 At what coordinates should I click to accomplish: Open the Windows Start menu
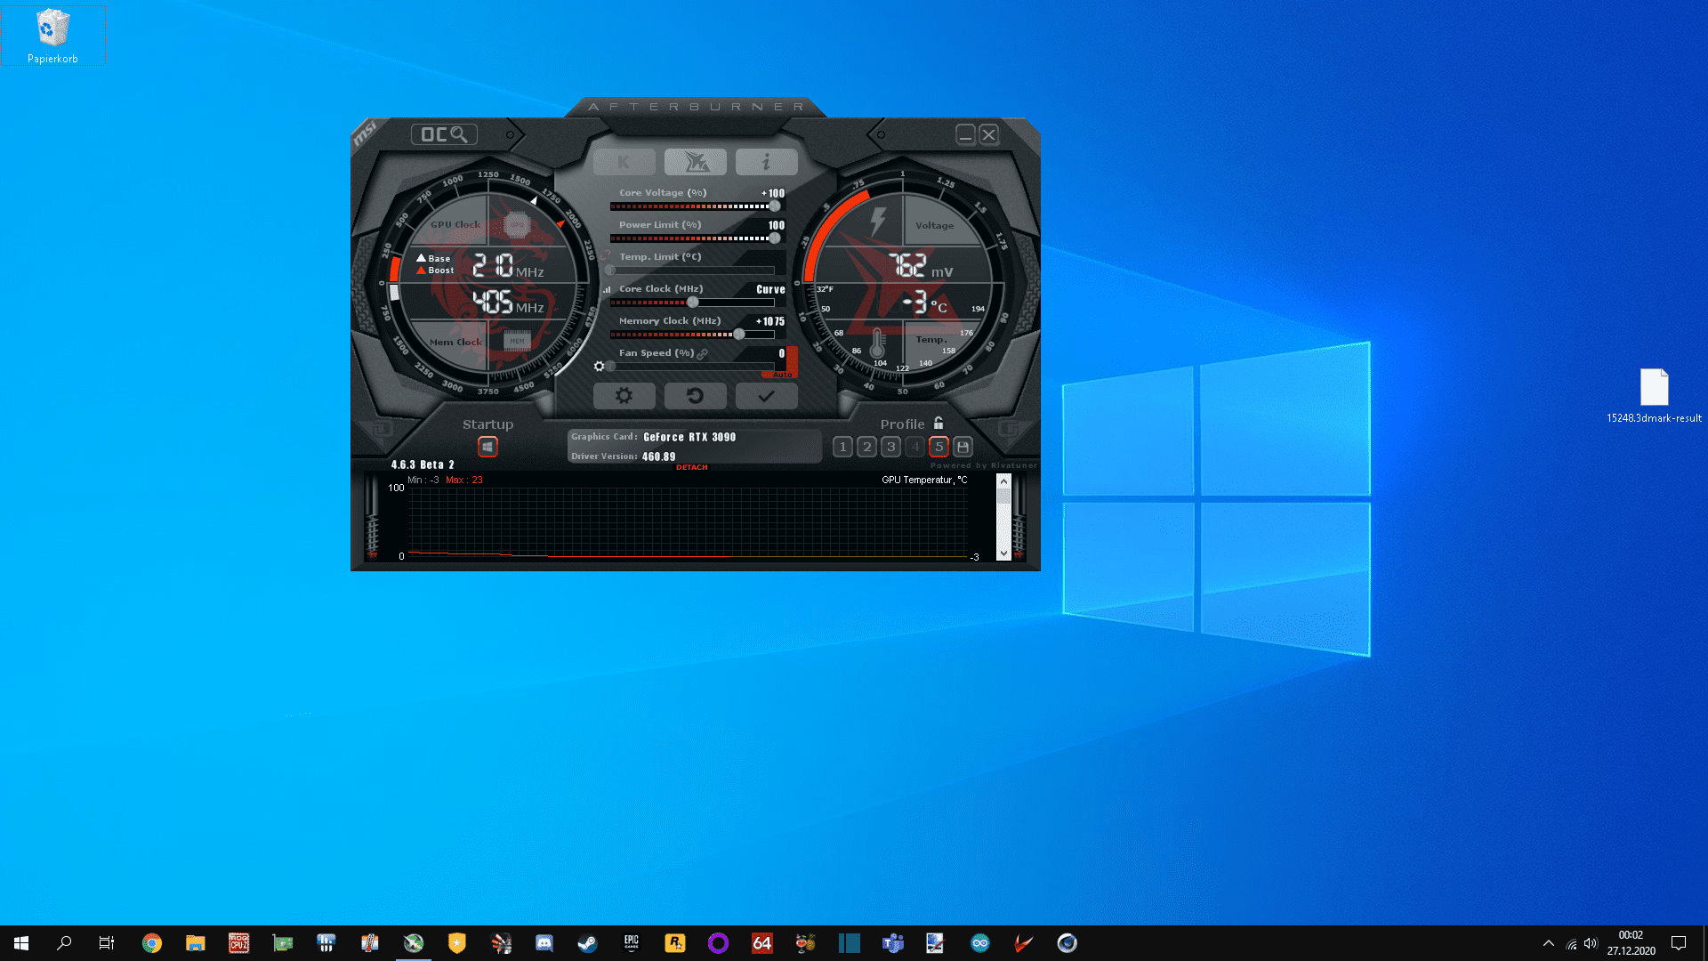point(21,943)
